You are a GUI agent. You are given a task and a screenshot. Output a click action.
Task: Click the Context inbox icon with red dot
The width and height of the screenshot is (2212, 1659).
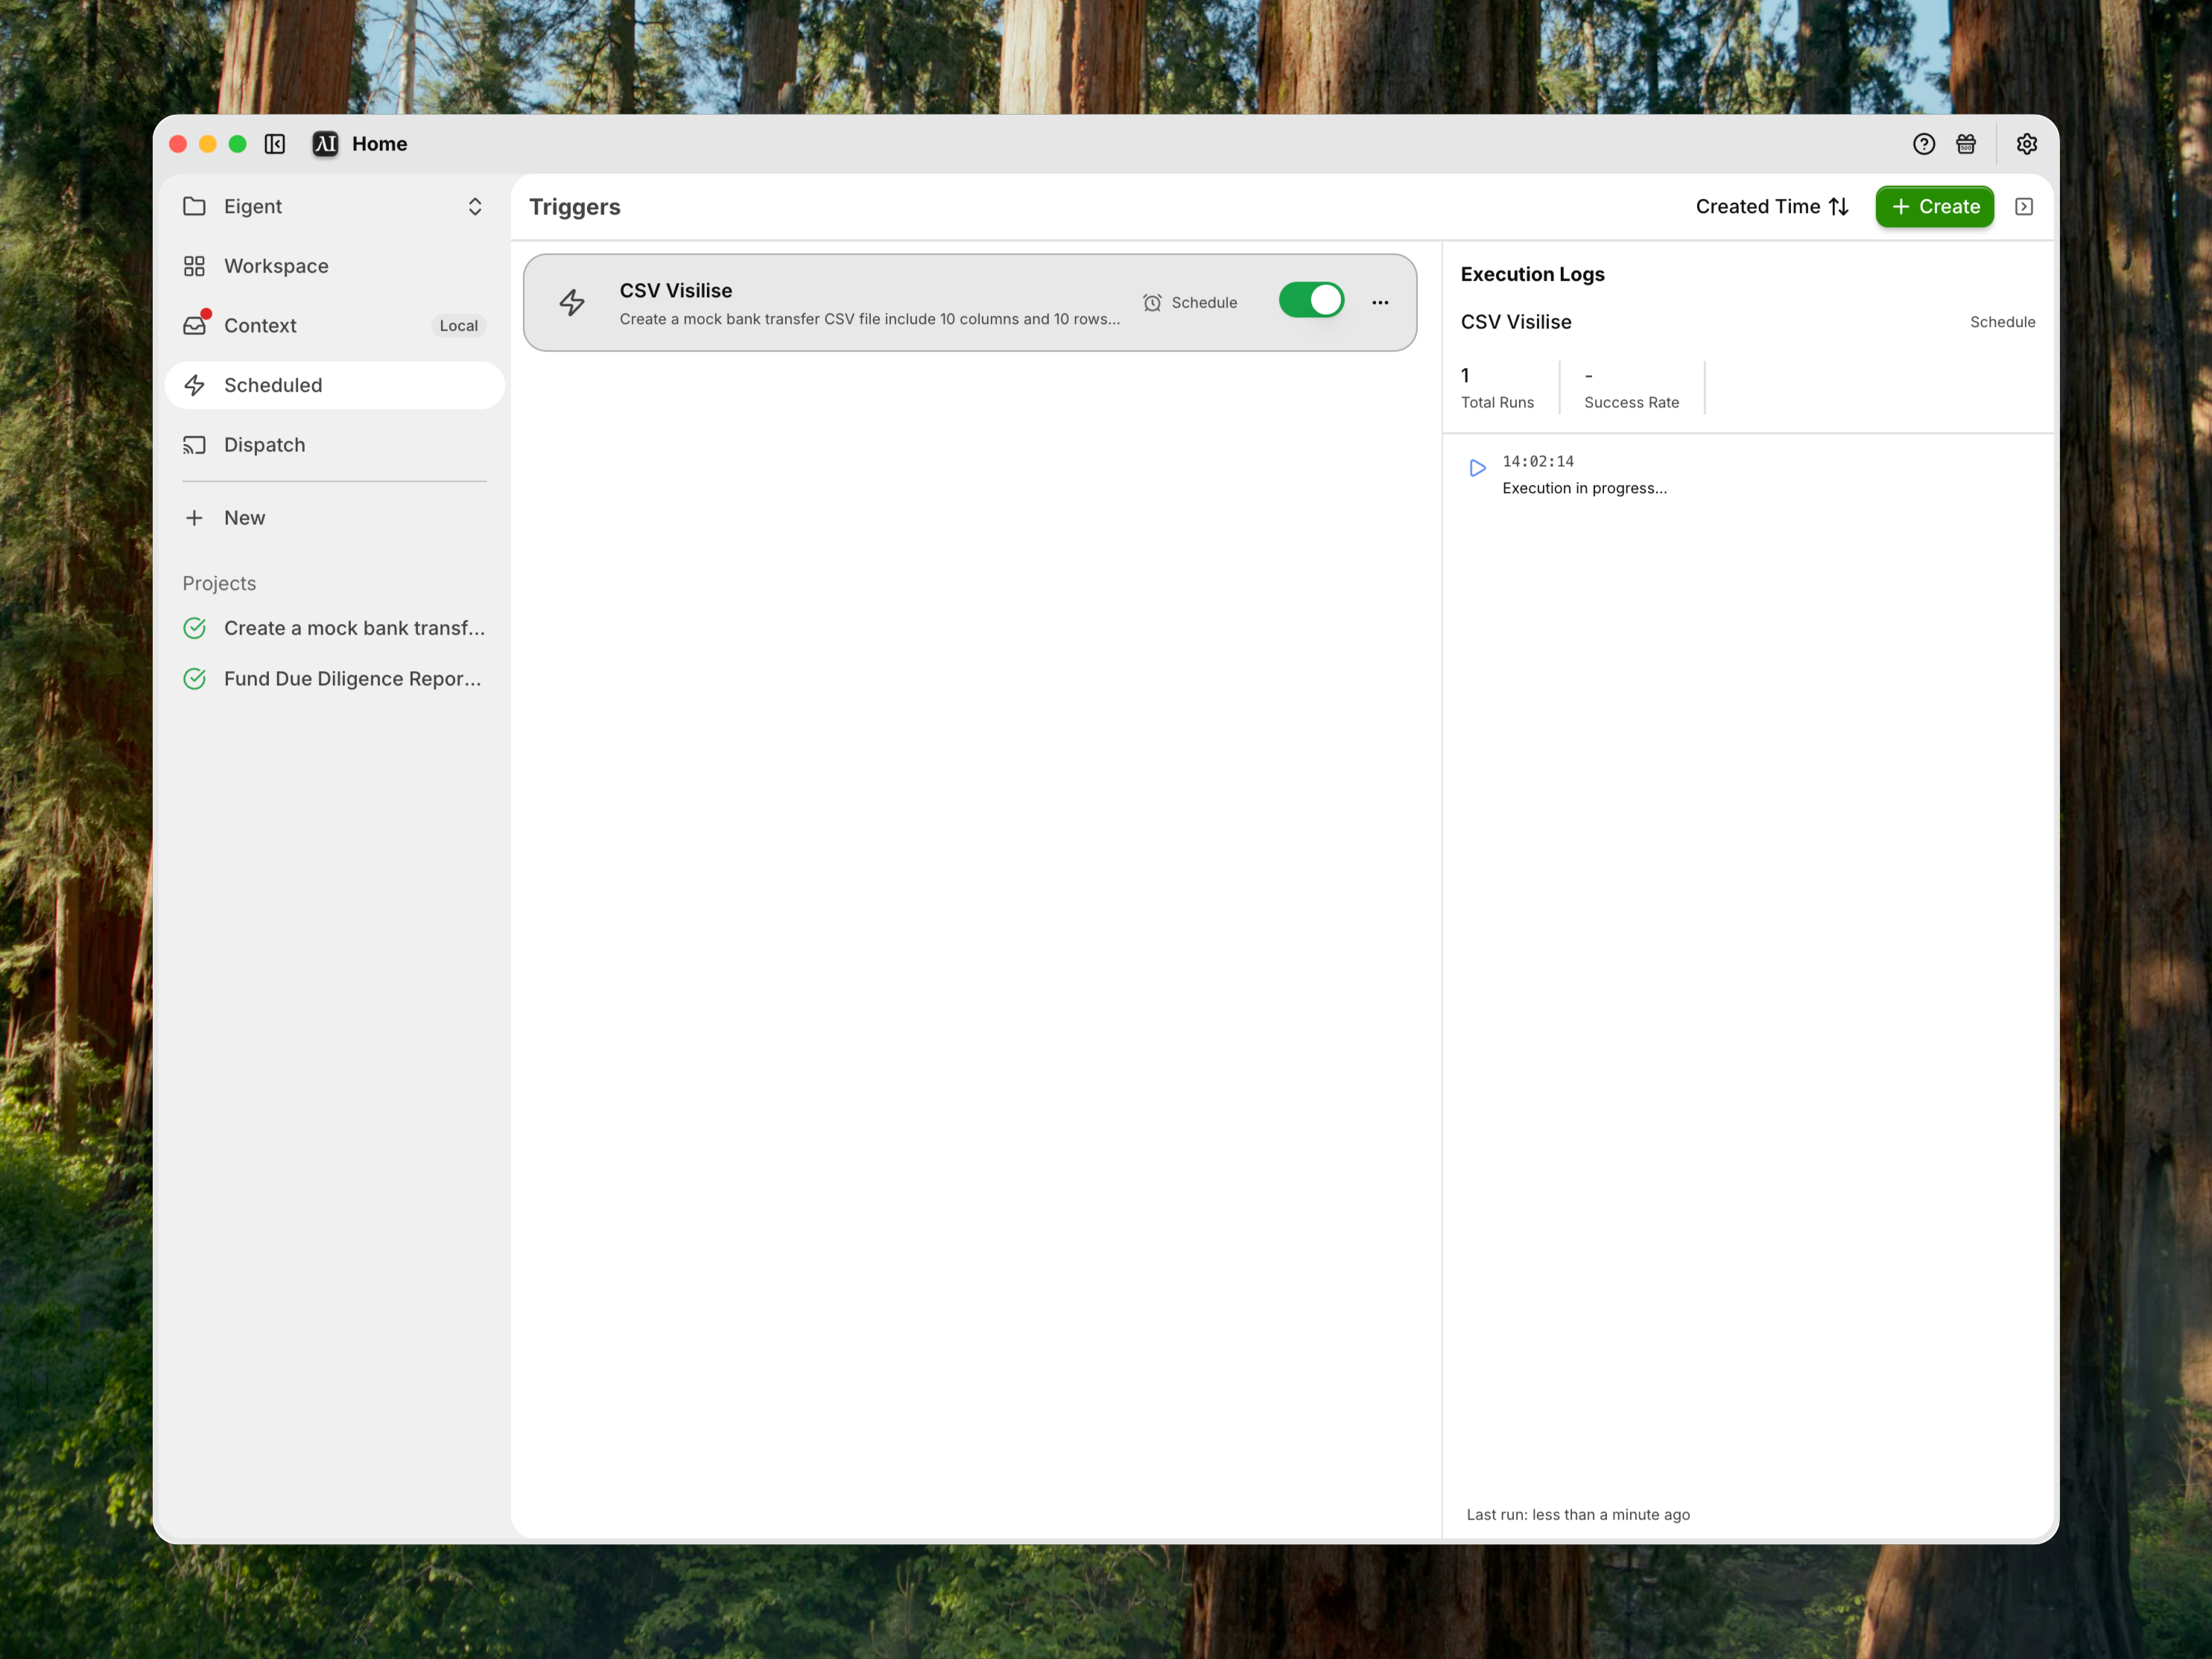click(195, 325)
